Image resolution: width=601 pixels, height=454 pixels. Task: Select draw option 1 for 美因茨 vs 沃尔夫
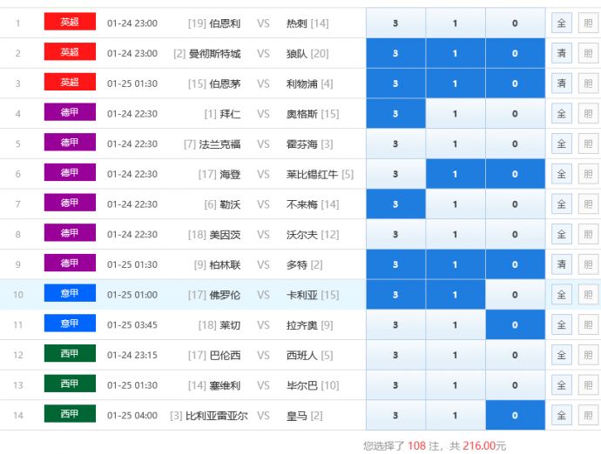coord(455,235)
